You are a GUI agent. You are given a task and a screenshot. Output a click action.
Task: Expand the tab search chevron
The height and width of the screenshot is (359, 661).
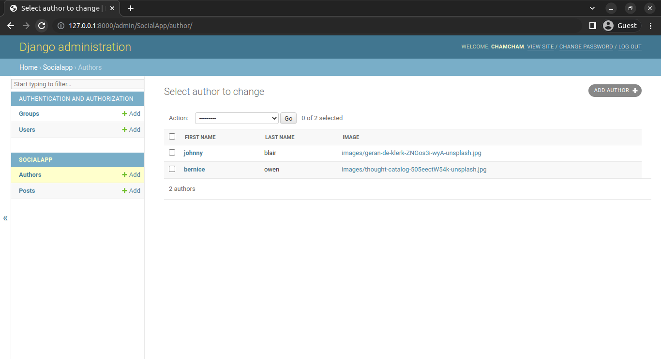[592, 8]
